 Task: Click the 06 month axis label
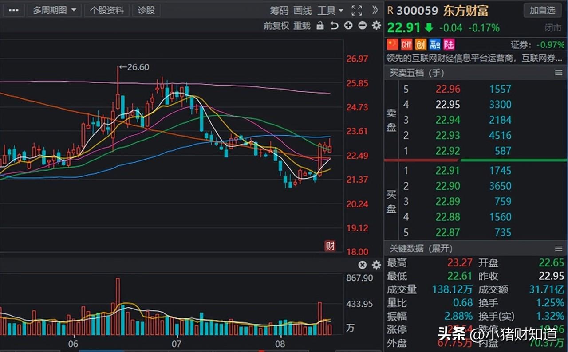pyautogui.click(x=74, y=344)
